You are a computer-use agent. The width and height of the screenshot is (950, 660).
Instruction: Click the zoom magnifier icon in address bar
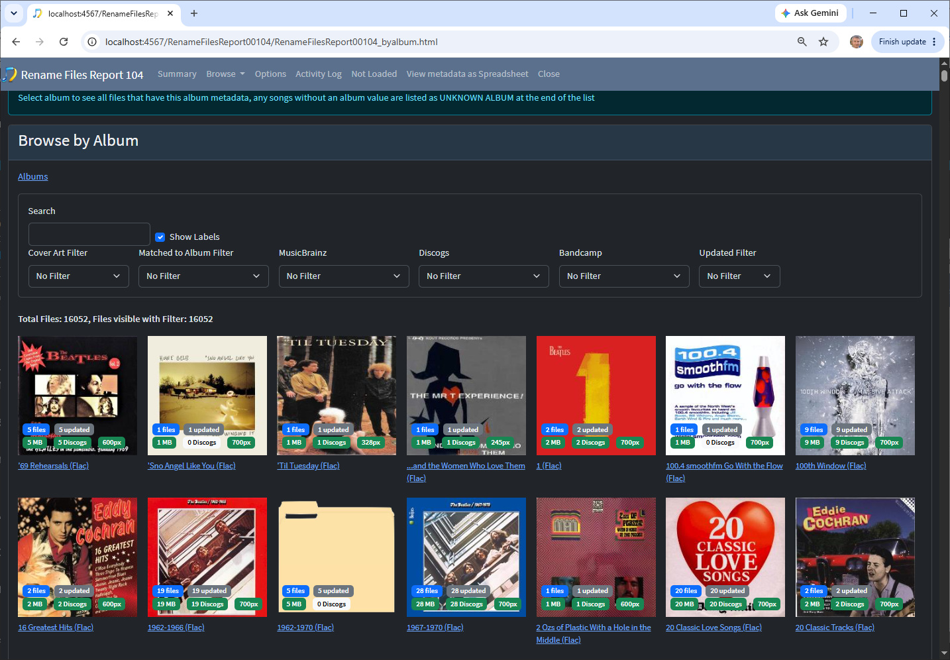tap(802, 42)
